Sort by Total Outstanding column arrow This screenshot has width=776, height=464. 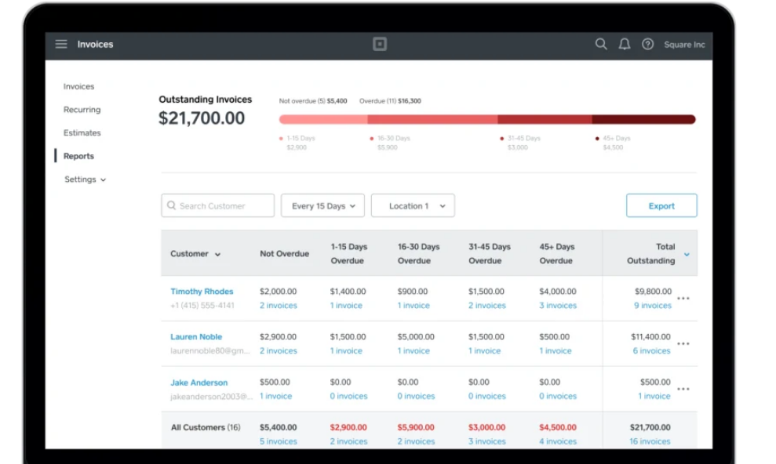point(687,254)
